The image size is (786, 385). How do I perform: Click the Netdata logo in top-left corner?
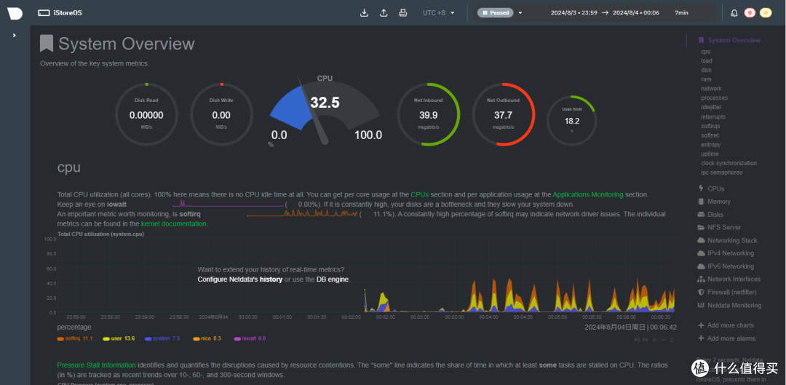pyautogui.click(x=15, y=13)
